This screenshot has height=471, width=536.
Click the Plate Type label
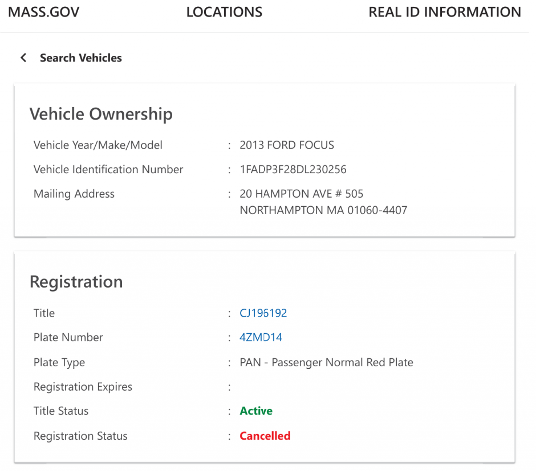click(59, 363)
